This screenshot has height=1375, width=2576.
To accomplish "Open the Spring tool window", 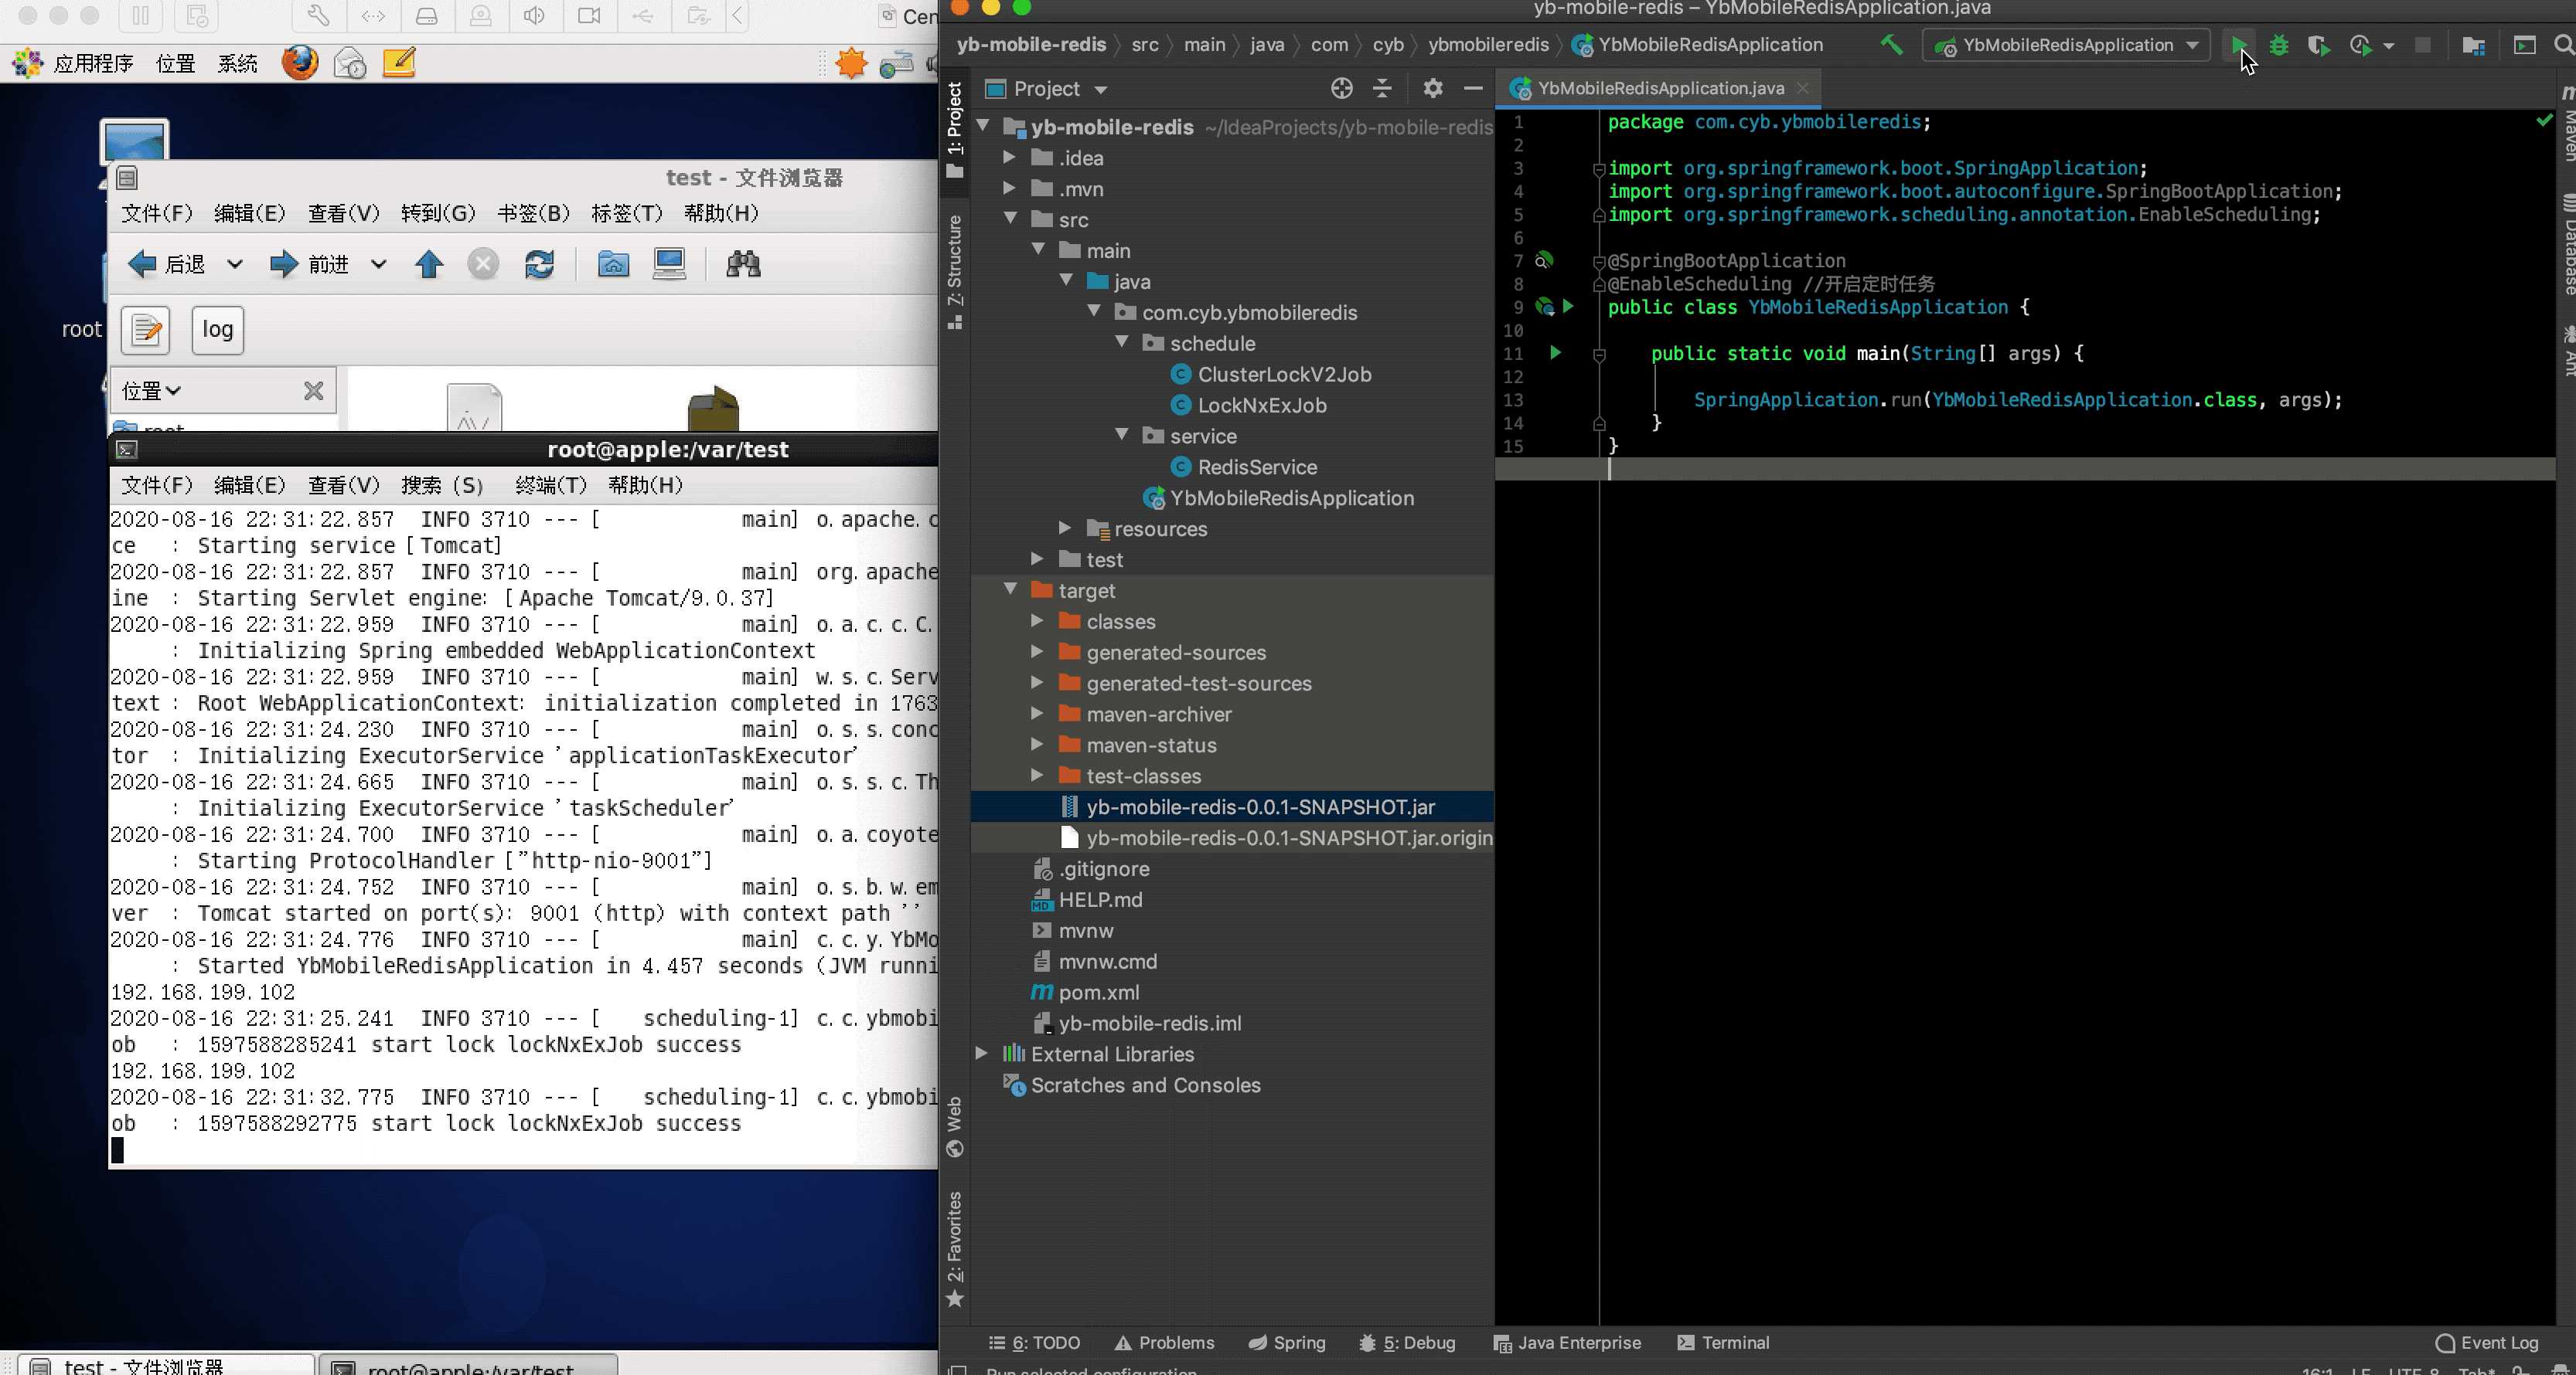I will pos(1287,1342).
